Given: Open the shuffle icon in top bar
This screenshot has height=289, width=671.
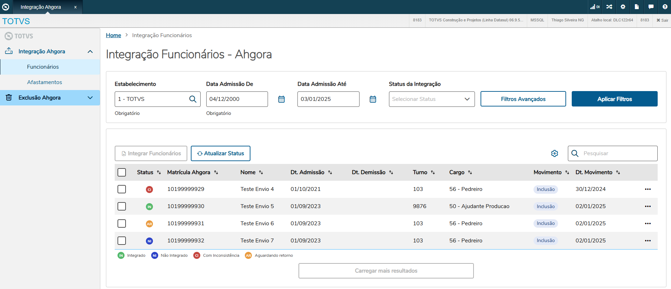Looking at the screenshot, I should [x=609, y=7].
